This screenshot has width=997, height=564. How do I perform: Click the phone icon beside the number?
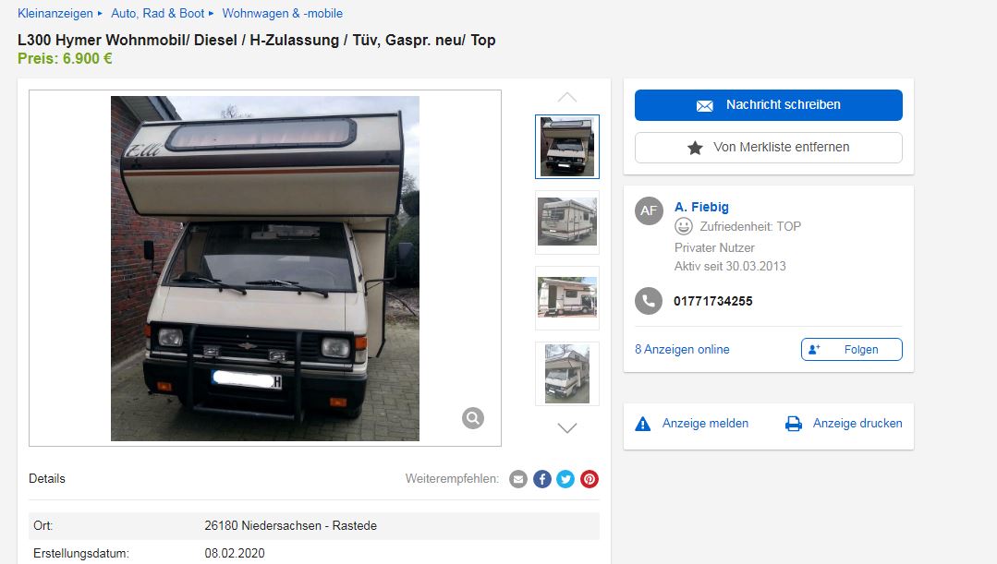(x=649, y=301)
